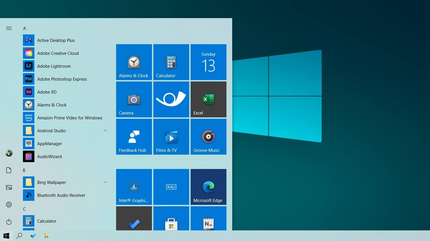The image size is (430, 241).
Task: Open taskbar Search magnifier
Action: click(x=19, y=236)
